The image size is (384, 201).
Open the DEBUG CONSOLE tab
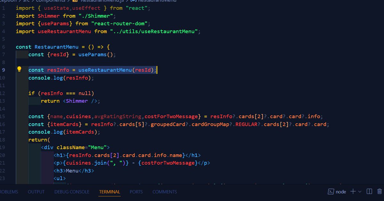[72, 192]
